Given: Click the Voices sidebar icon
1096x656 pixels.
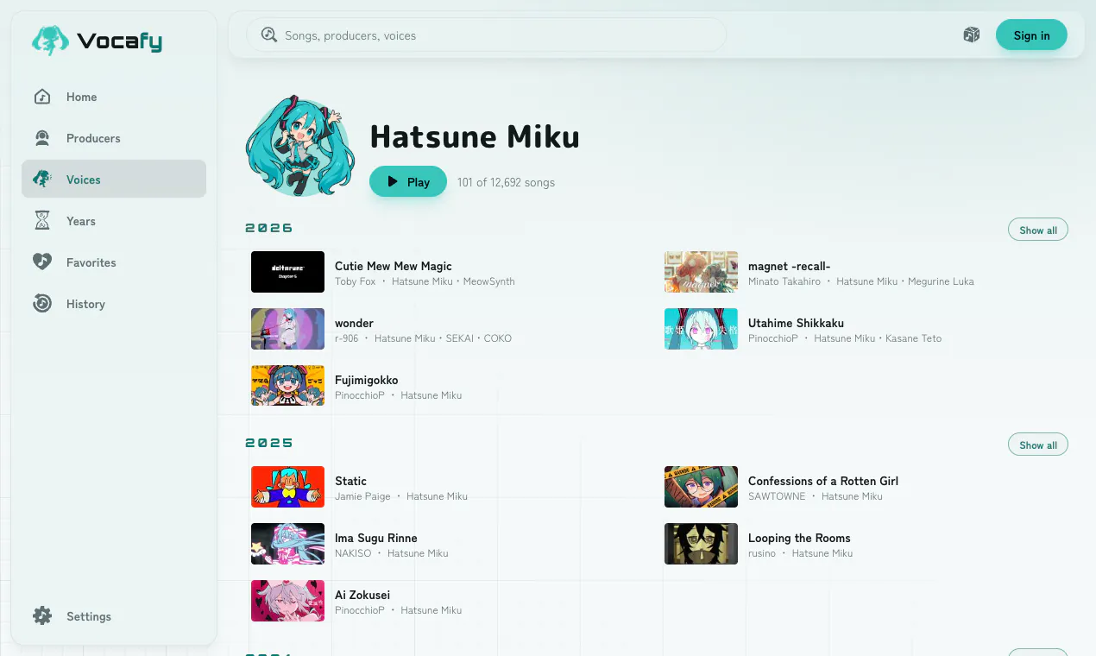Looking at the screenshot, I should (x=42, y=180).
